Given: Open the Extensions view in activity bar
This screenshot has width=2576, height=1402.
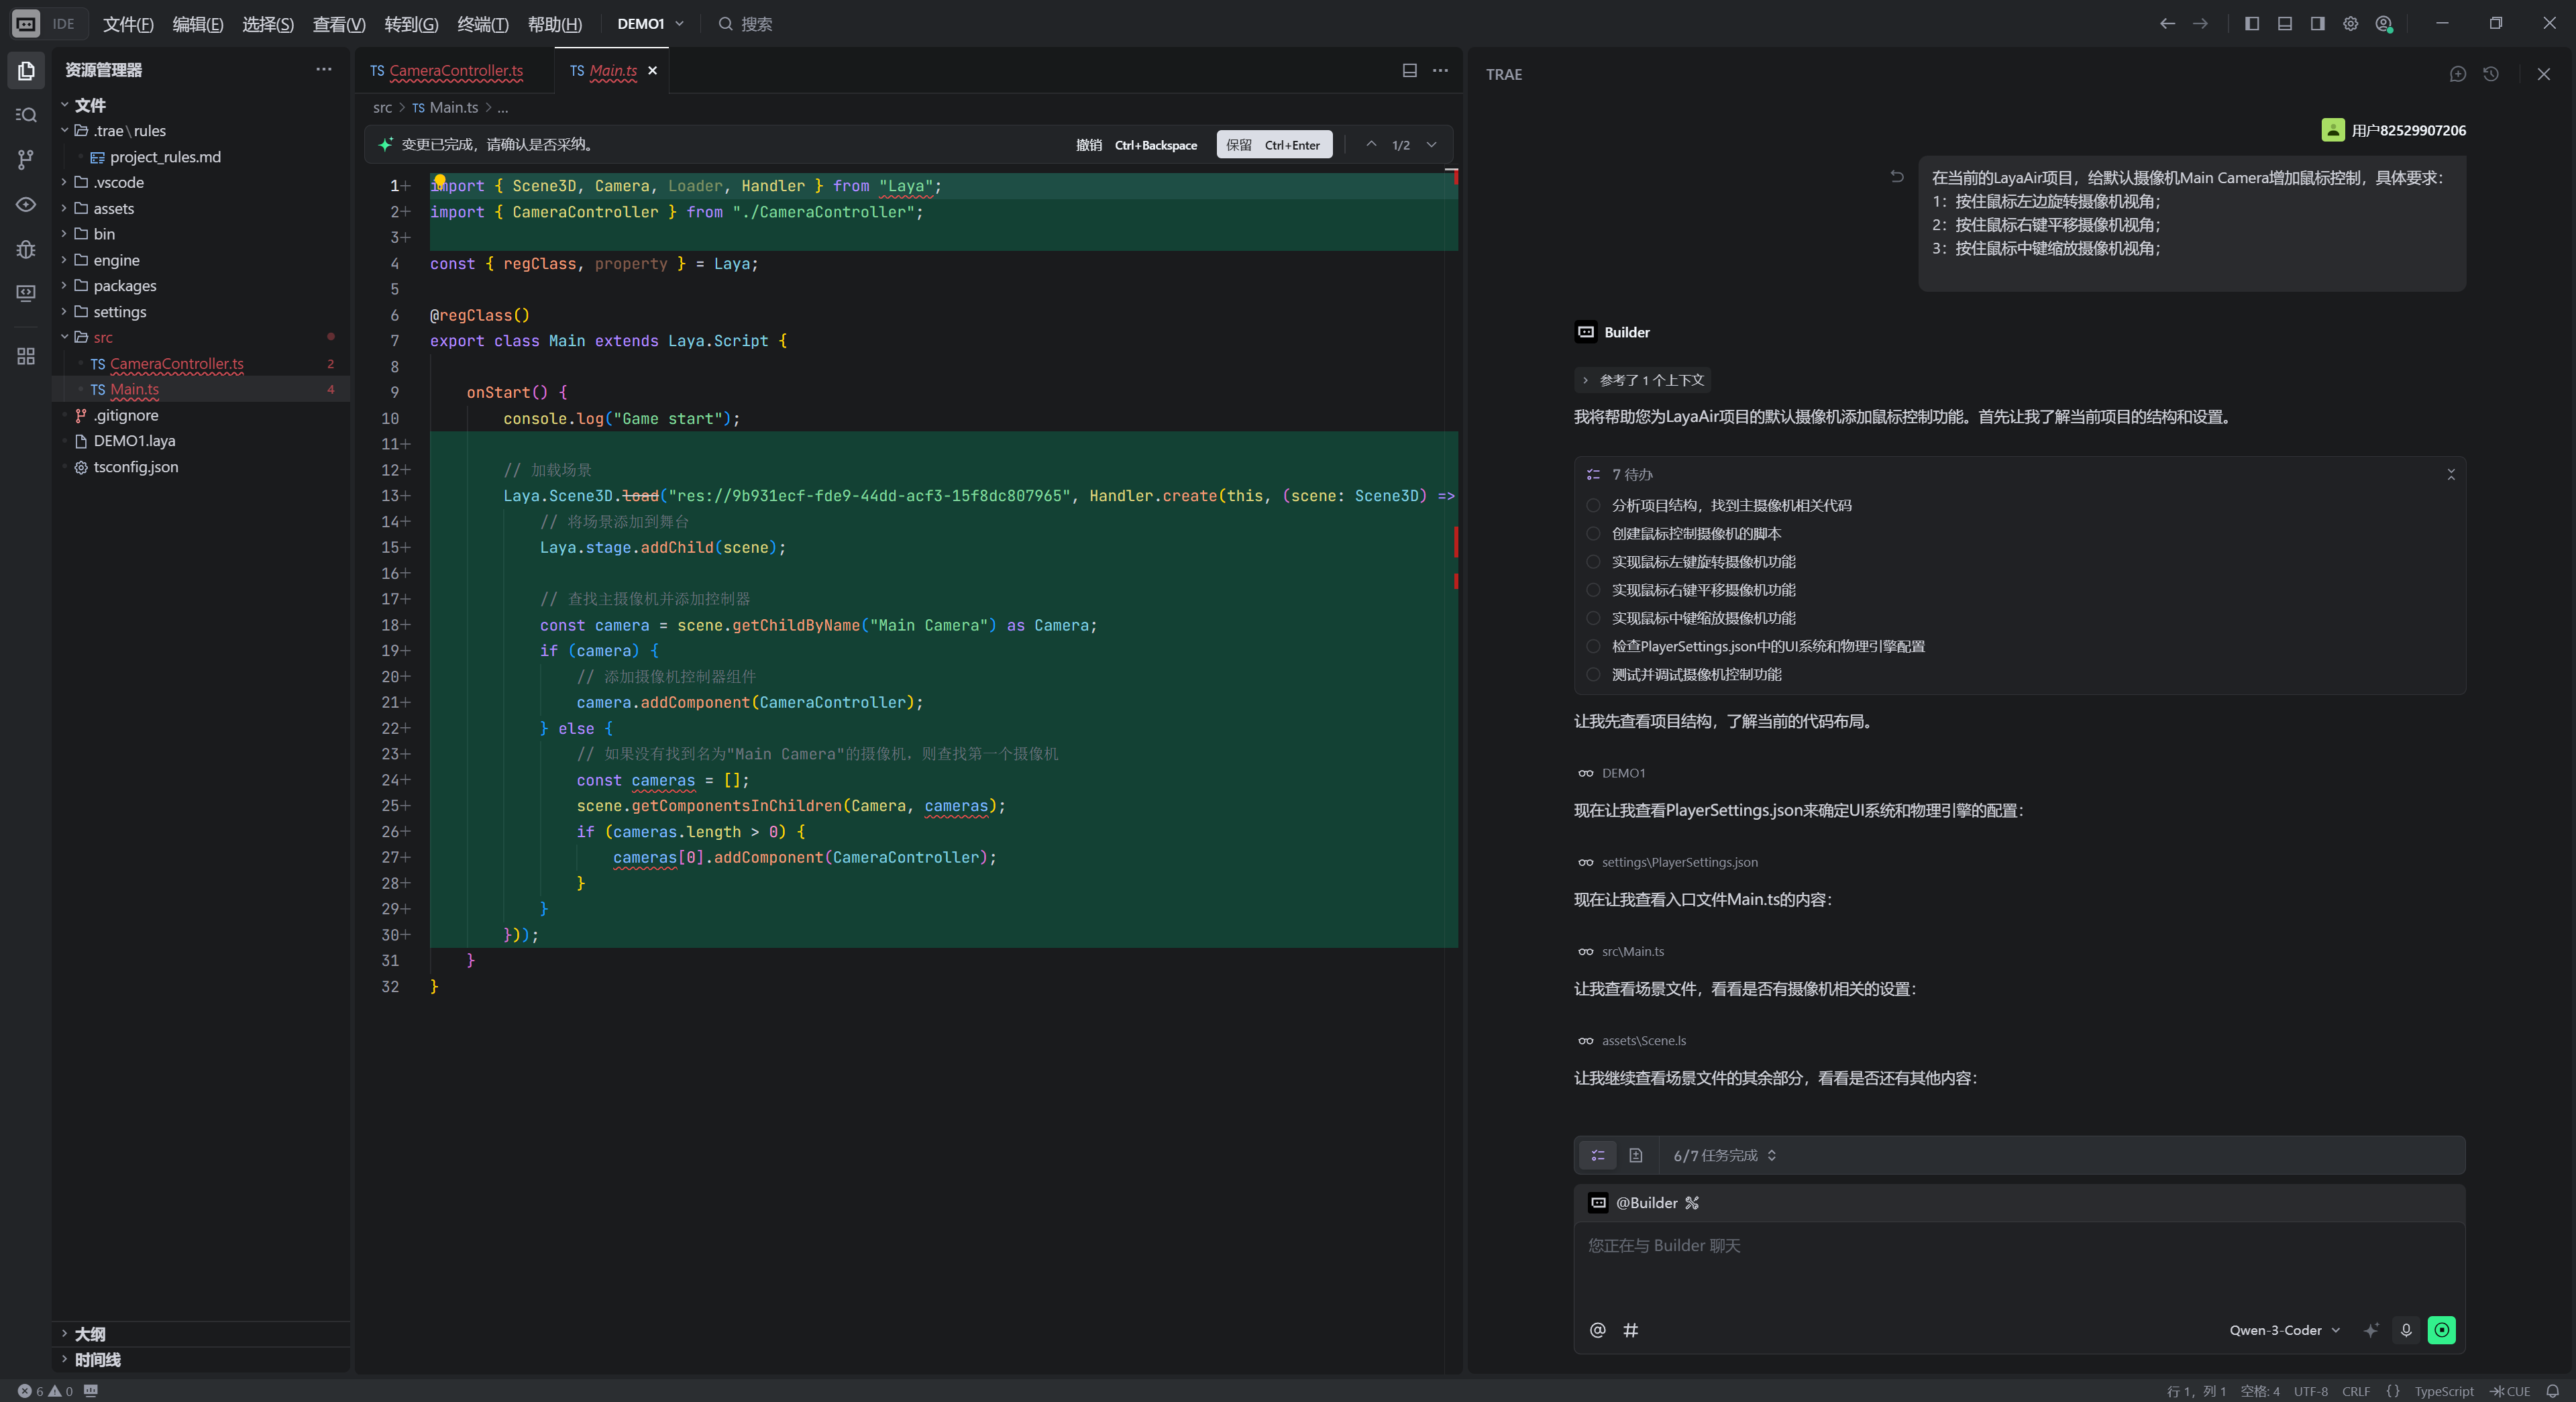Looking at the screenshot, I should pyautogui.click(x=26, y=356).
